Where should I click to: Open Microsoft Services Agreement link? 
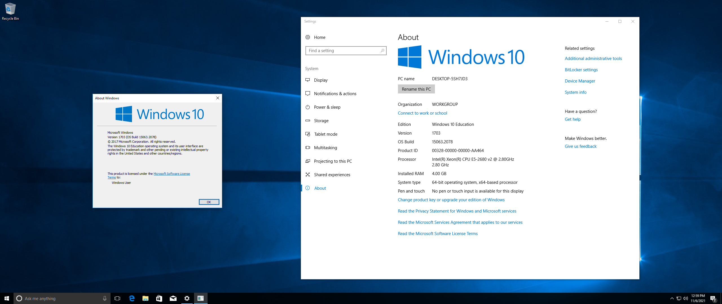click(x=460, y=222)
